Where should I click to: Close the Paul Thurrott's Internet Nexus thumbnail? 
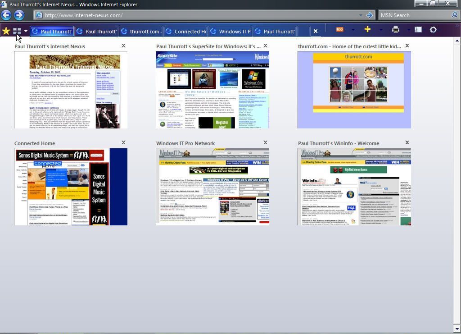[x=123, y=46]
